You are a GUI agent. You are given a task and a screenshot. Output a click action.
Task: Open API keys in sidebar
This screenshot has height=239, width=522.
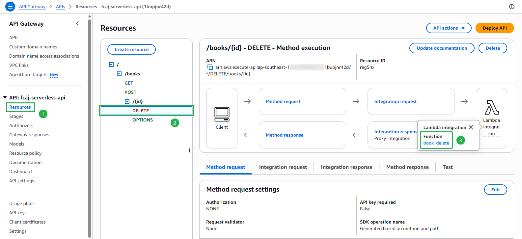click(18, 213)
